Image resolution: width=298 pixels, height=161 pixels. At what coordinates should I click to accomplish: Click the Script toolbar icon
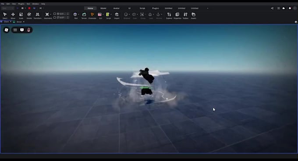[x=107, y=14]
